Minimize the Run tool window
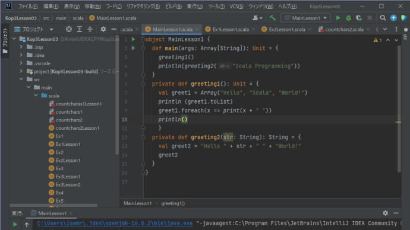 pyautogui.click(x=396, y=213)
